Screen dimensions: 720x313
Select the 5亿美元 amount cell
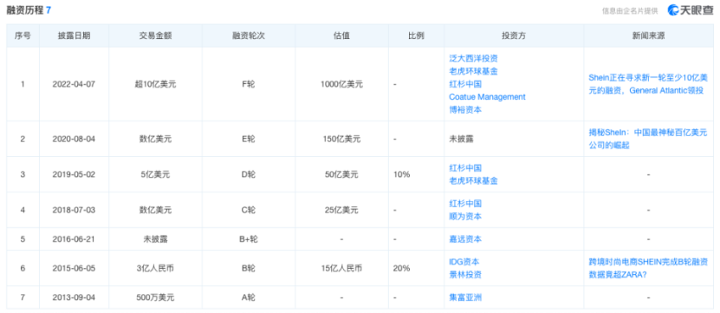click(x=155, y=174)
